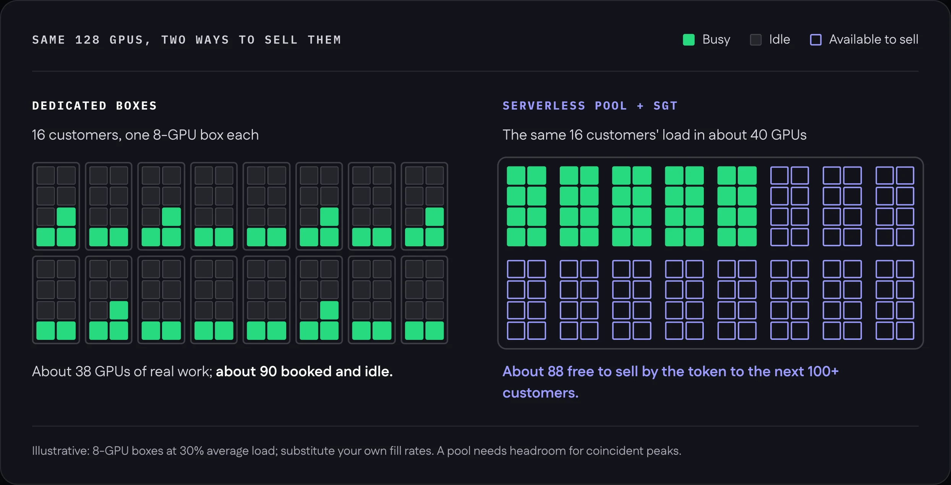Click bold 'about 90 booked and idle.'
This screenshot has width=951, height=485.
click(304, 371)
